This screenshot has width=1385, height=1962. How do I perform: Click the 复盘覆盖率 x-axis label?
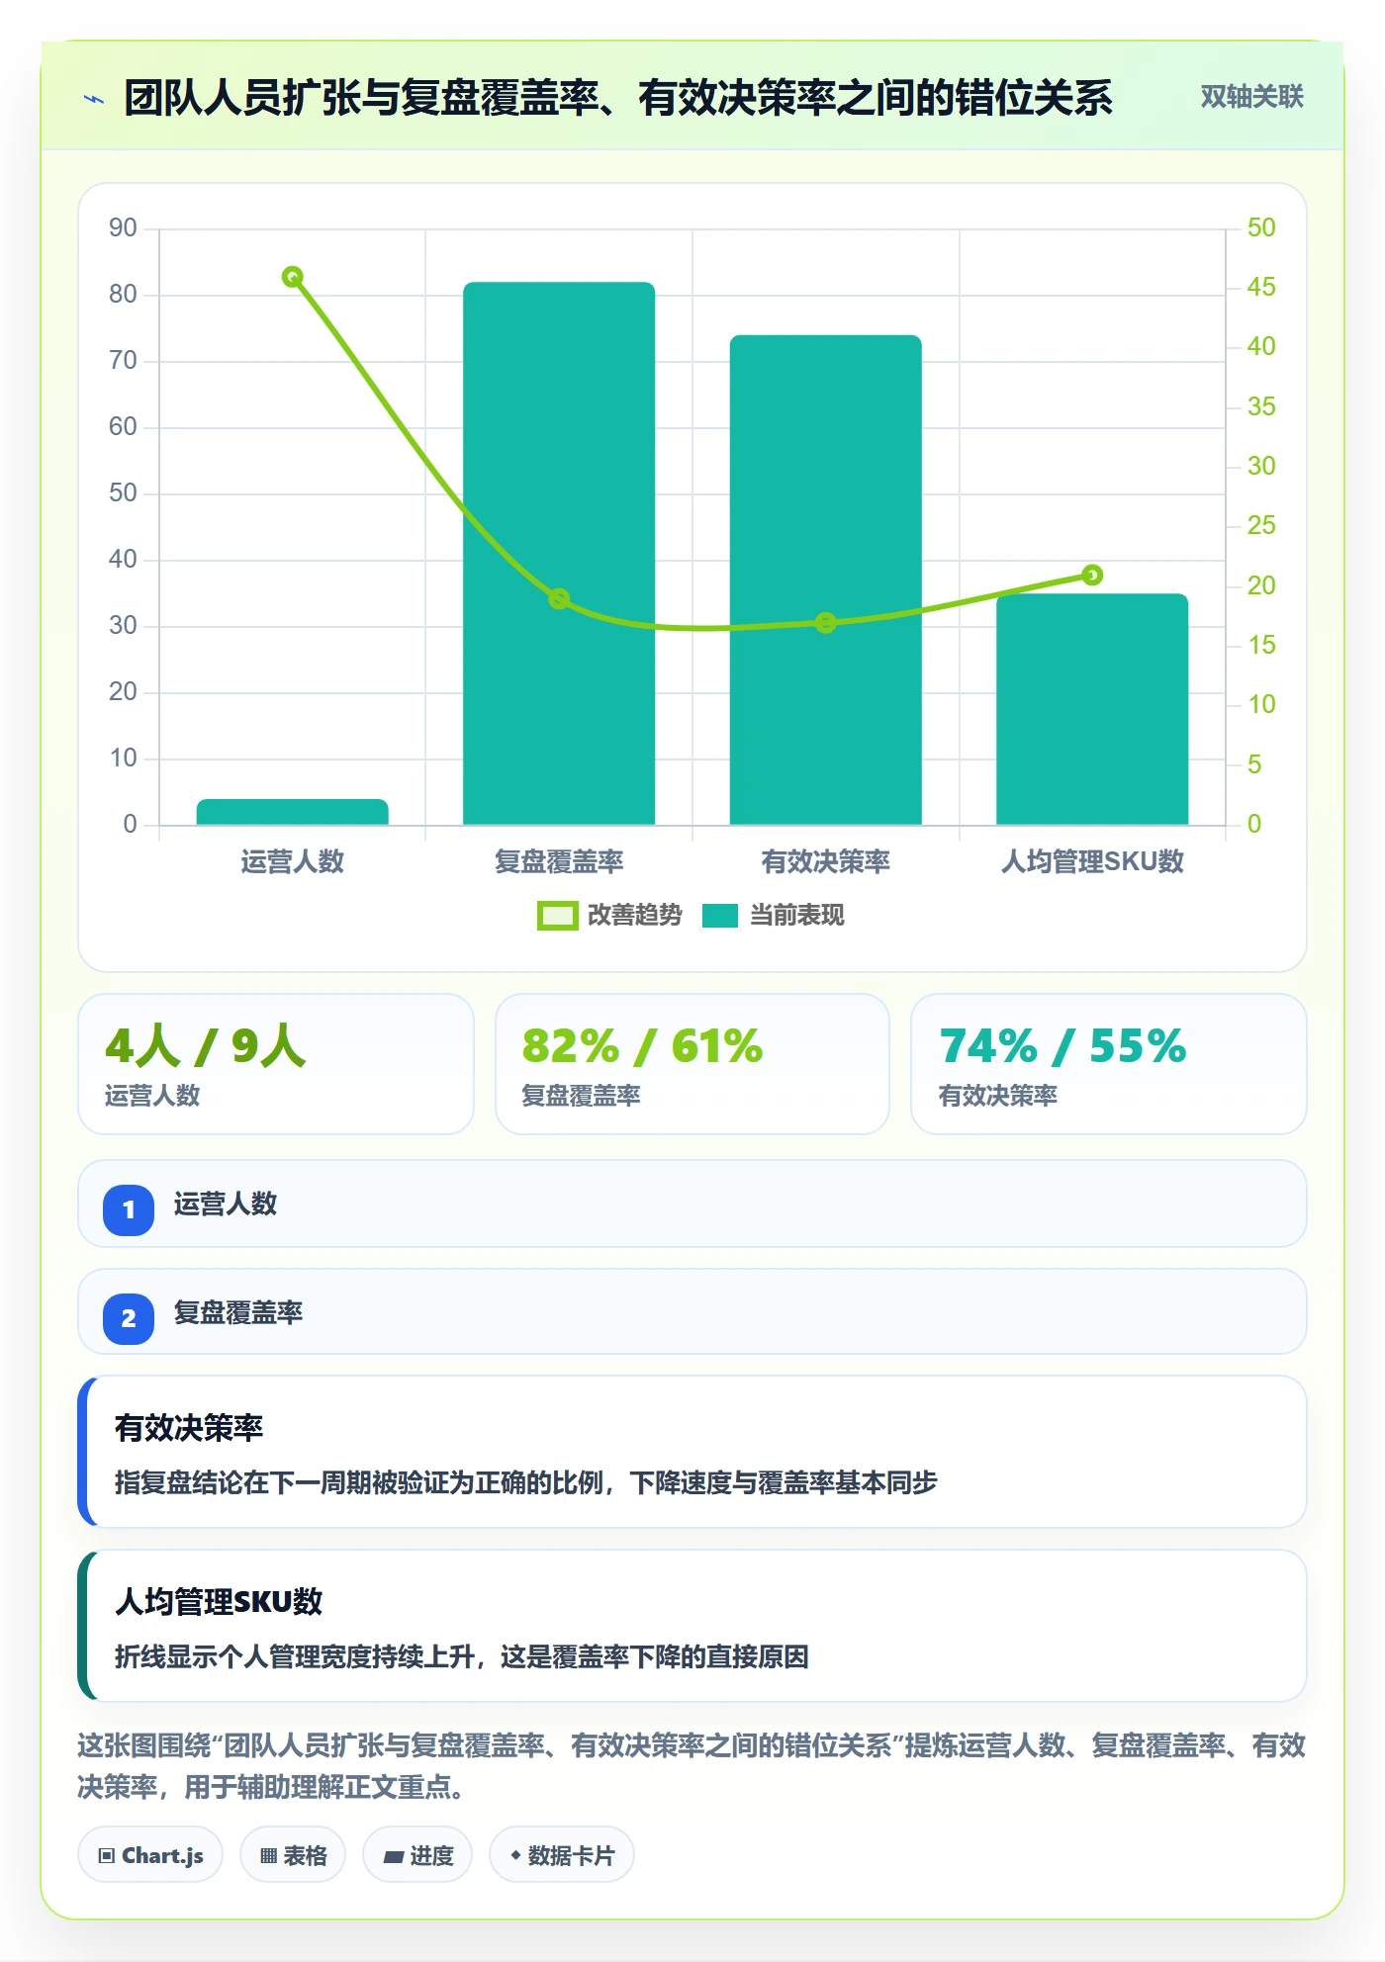tap(559, 861)
